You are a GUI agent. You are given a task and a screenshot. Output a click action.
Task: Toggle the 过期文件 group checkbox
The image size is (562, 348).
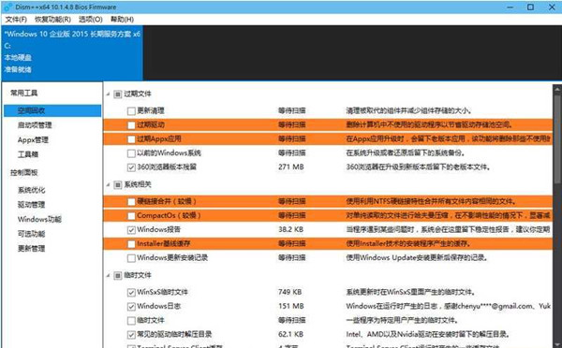(118, 94)
